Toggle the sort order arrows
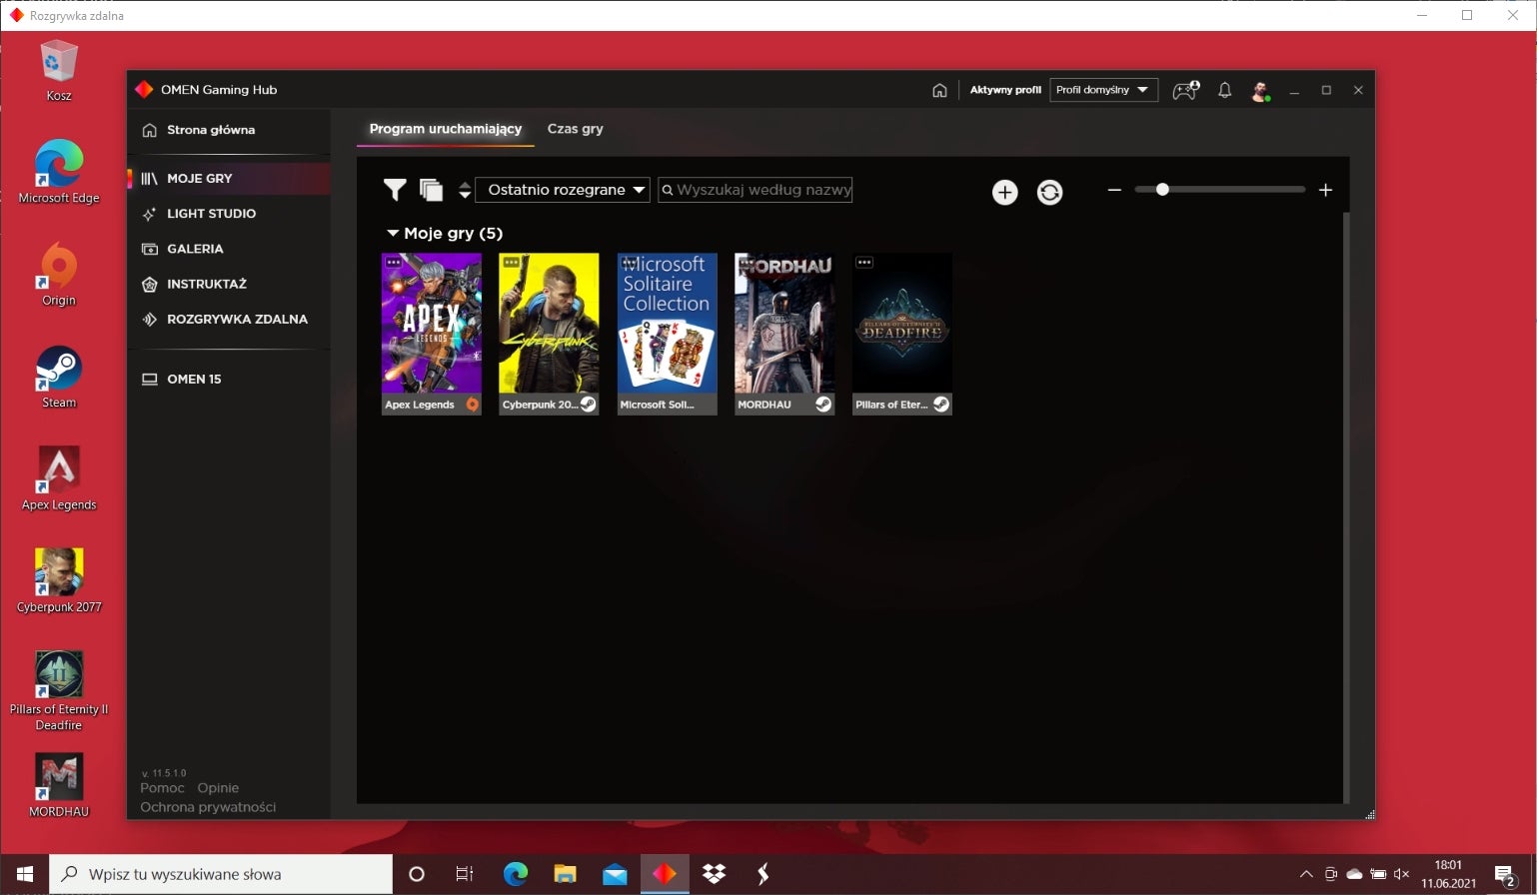This screenshot has width=1537, height=895. 465,190
